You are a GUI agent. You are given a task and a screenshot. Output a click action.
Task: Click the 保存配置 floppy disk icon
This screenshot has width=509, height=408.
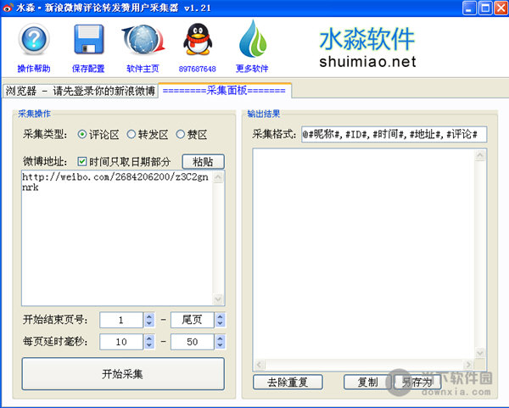[x=88, y=39]
